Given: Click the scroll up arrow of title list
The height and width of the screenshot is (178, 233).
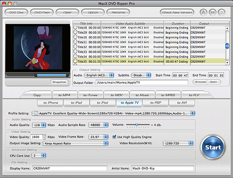Looking at the screenshot, I should (227, 28).
